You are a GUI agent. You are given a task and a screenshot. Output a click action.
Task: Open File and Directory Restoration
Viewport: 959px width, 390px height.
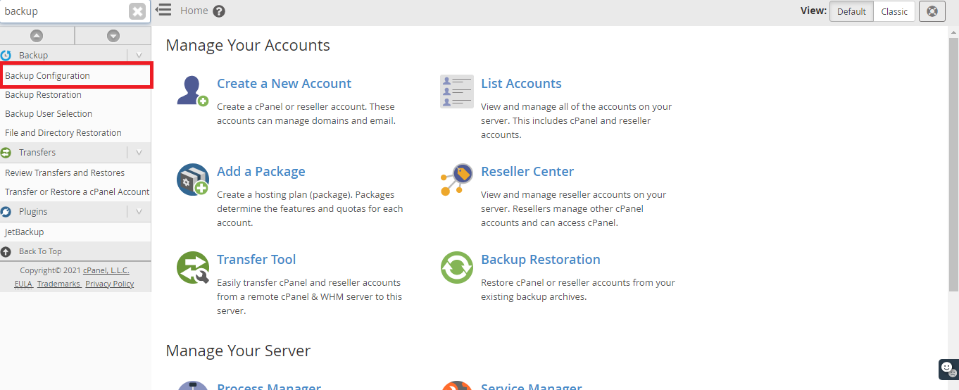[x=63, y=133]
